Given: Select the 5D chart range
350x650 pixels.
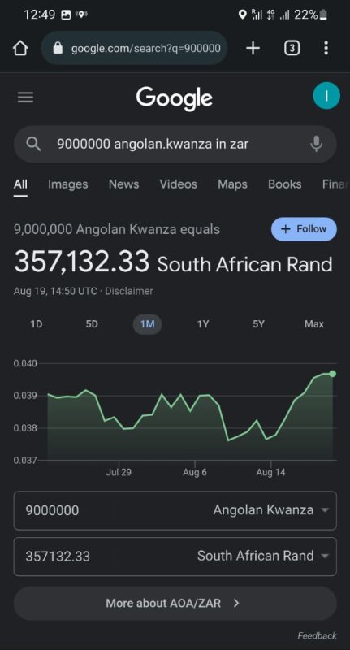Looking at the screenshot, I should coord(92,324).
